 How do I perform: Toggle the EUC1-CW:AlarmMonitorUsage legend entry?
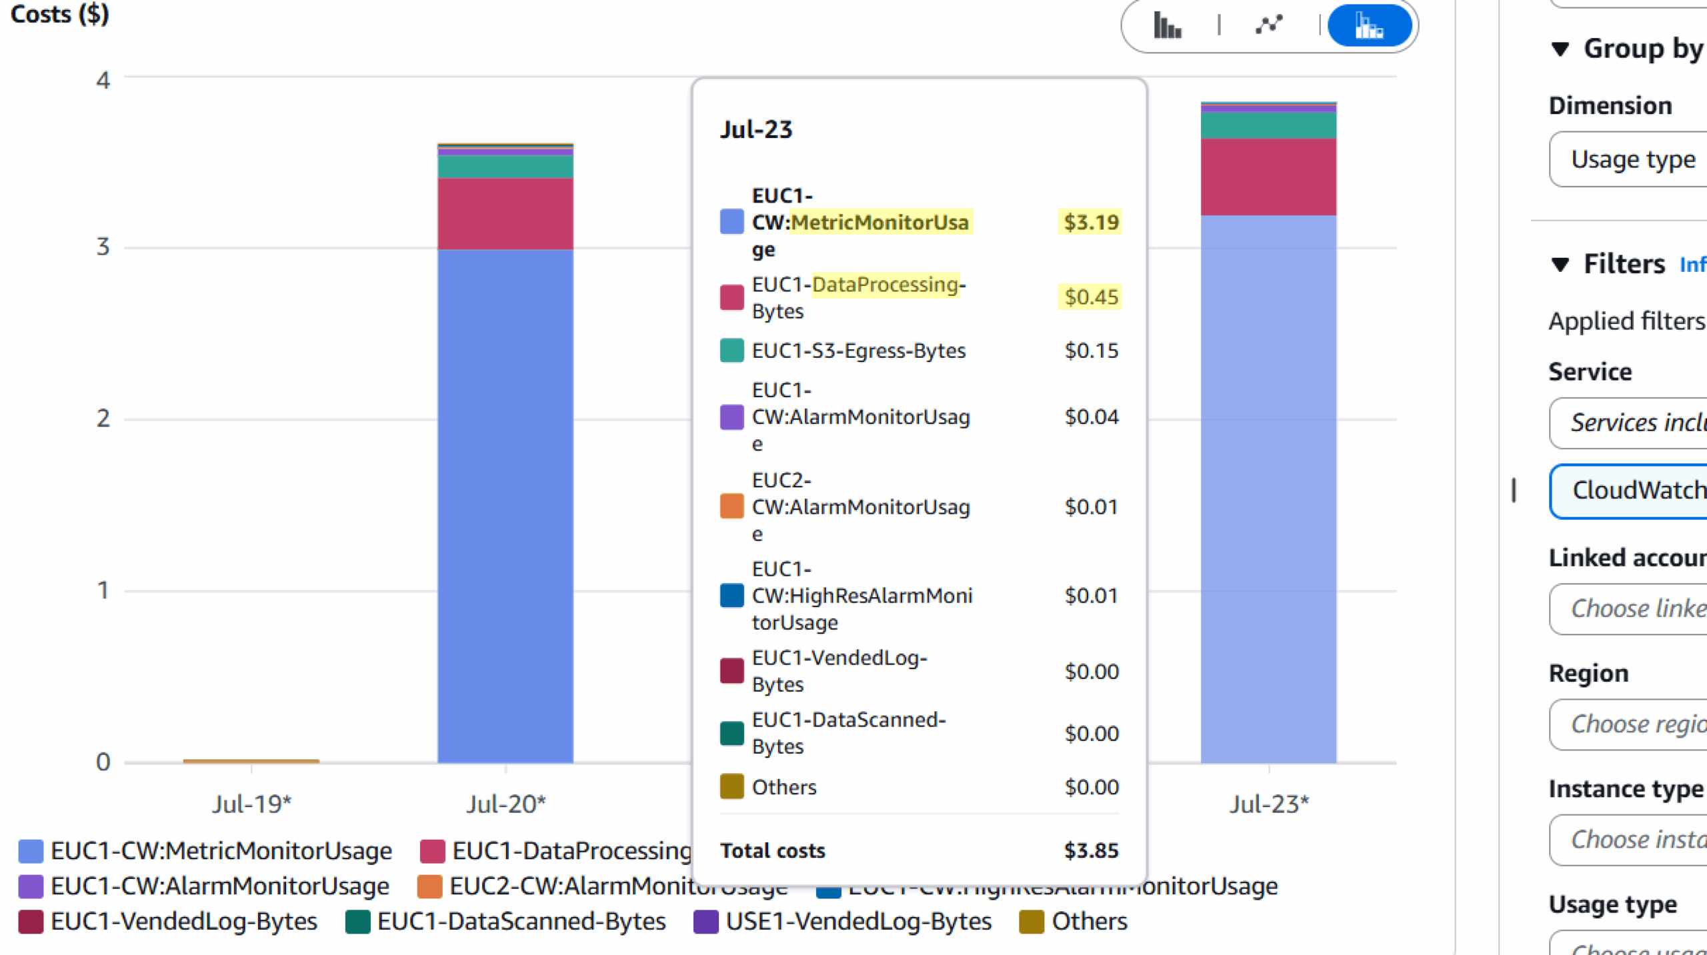click(x=29, y=886)
